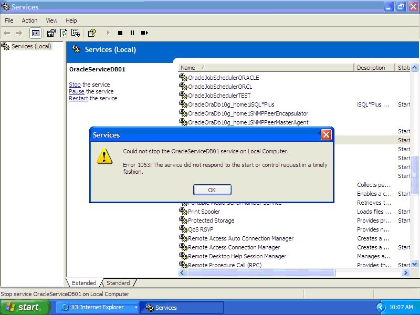
Task: Select Services (Local) tree node
Action: pos(31,46)
